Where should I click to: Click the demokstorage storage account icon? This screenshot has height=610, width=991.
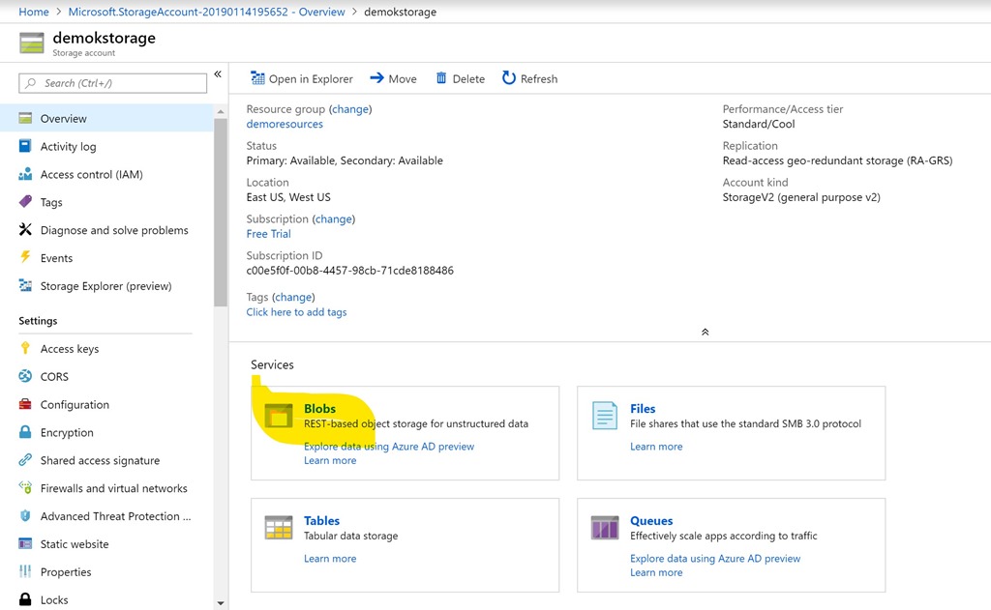pos(32,44)
